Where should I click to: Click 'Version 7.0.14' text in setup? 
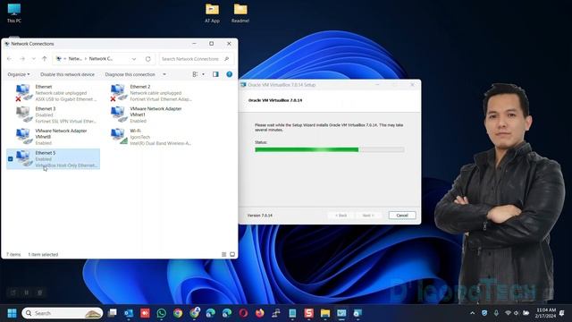coord(260,216)
